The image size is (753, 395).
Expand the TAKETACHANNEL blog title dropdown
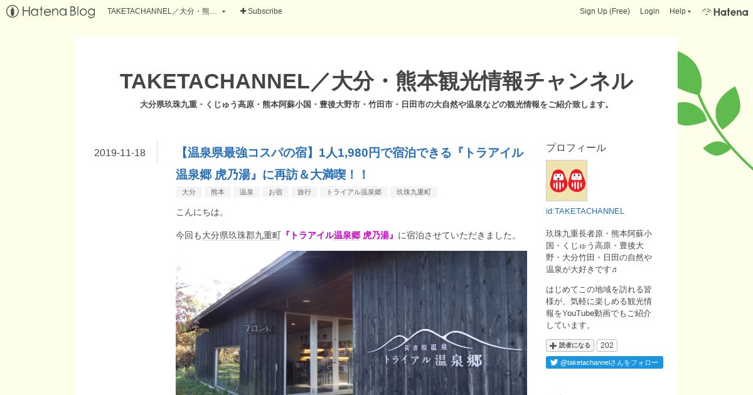[166, 11]
